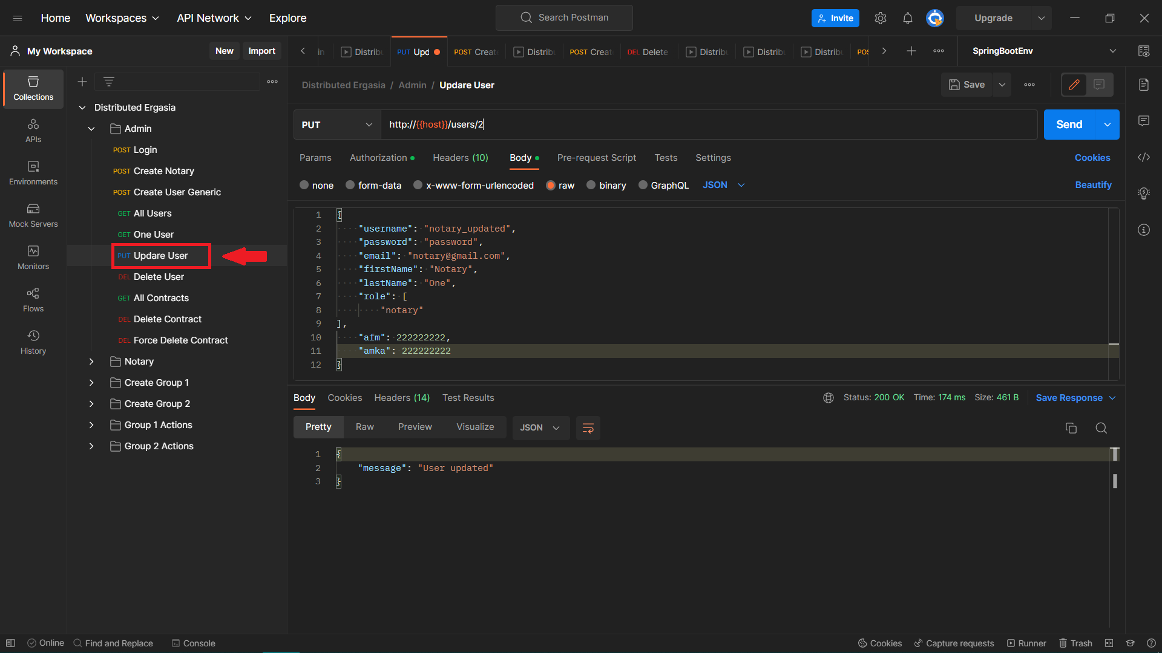The image size is (1162, 653).
Task: Open the History sidebar panel
Action: [33, 343]
